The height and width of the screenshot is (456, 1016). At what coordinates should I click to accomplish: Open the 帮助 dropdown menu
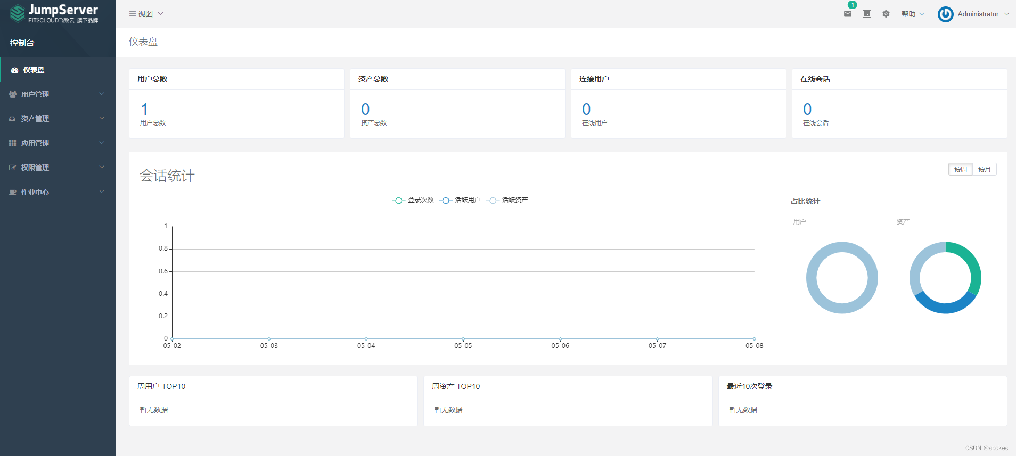pos(913,14)
